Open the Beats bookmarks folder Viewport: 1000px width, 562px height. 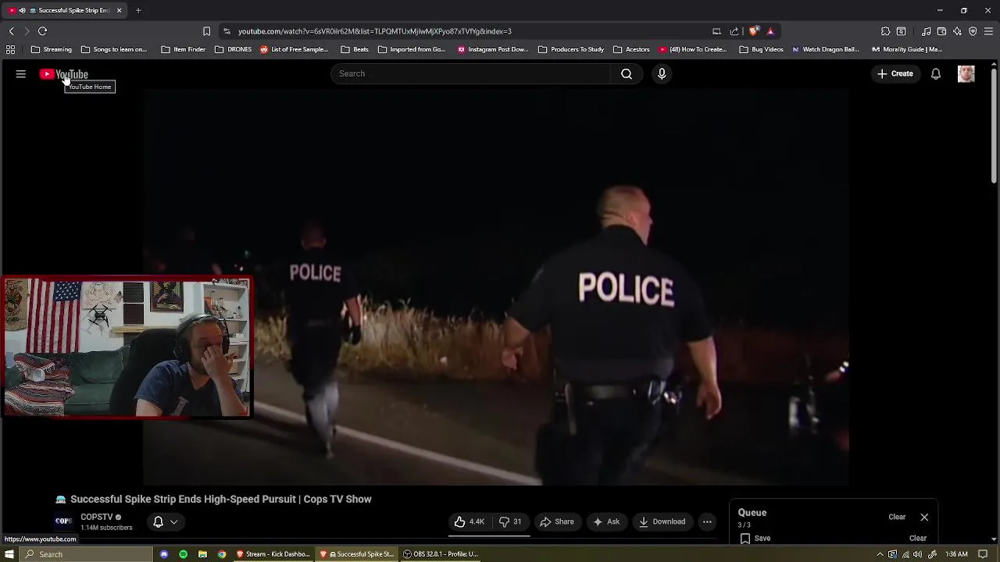[355, 49]
